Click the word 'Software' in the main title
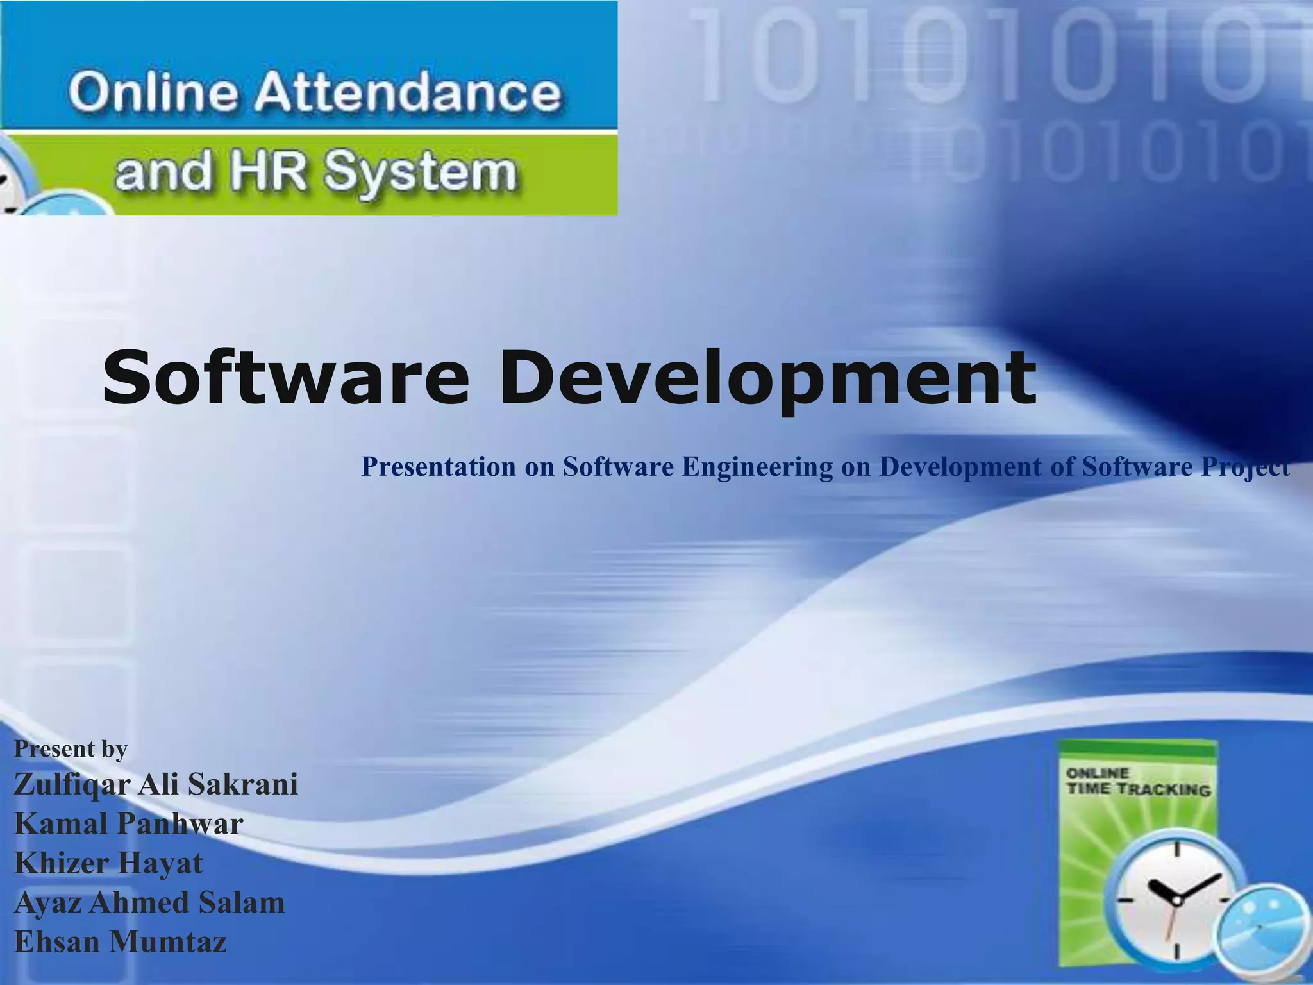This screenshot has width=1313, height=985. pyautogui.click(x=285, y=377)
